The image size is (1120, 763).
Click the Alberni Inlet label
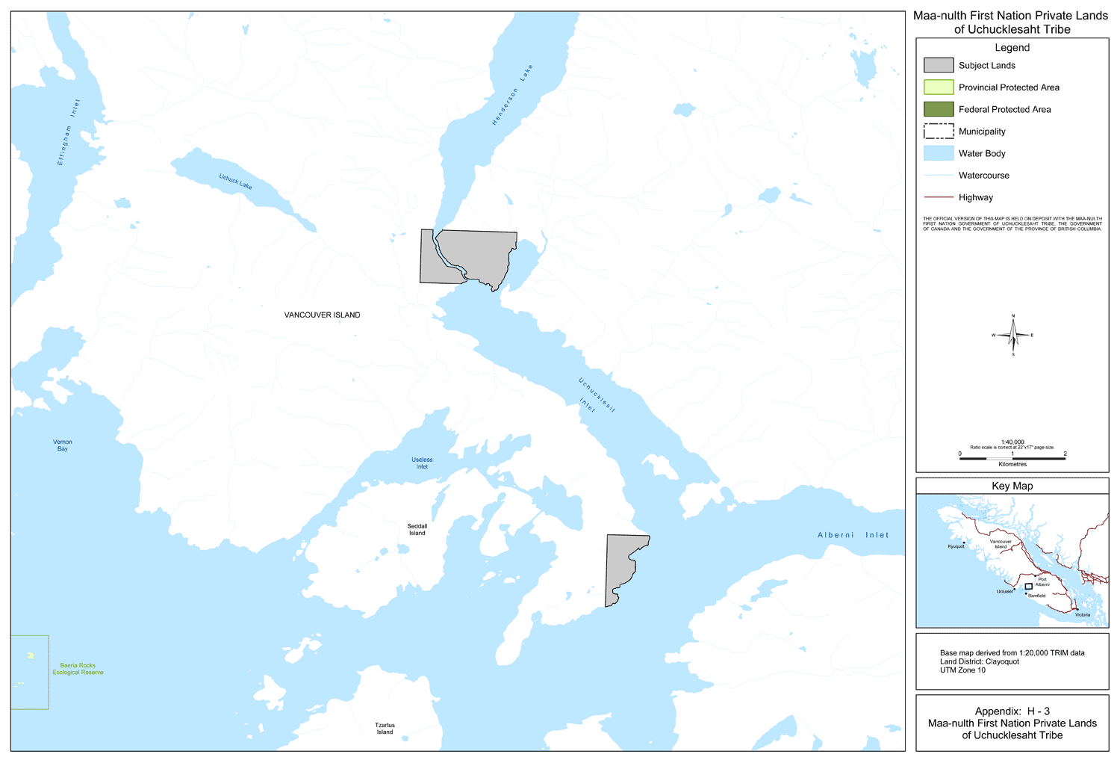pyautogui.click(x=853, y=535)
